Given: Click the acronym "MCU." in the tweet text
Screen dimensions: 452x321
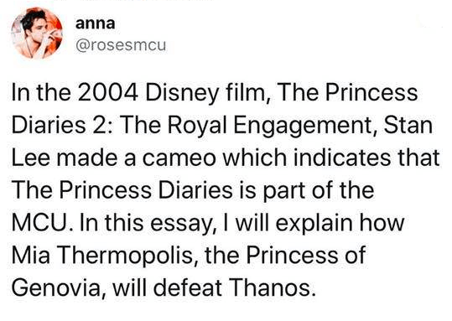Looking at the screenshot, I should (43, 223).
